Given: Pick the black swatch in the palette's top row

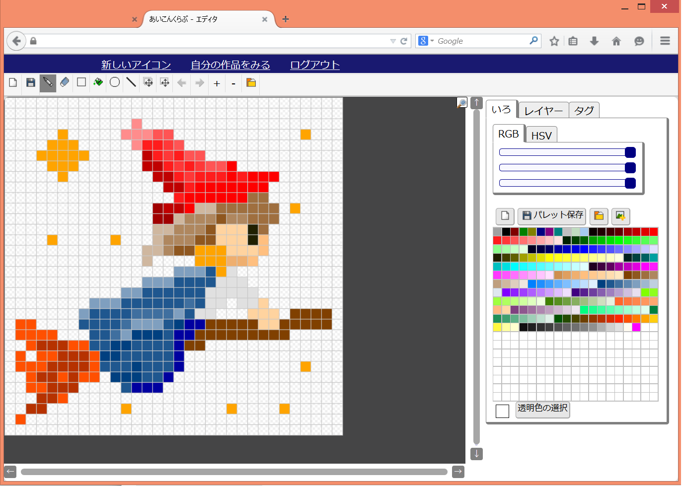Looking at the screenshot, I should click(506, 232).
